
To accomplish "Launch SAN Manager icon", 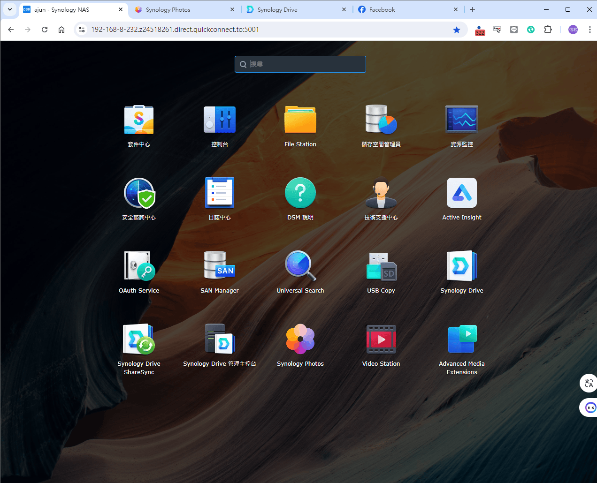I will click(x=220, y=266).
